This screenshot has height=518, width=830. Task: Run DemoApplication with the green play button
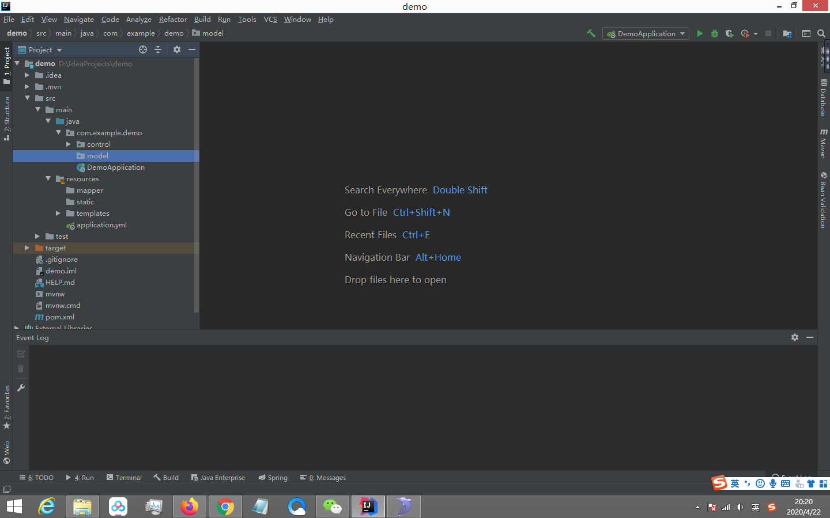click(700, 33)
